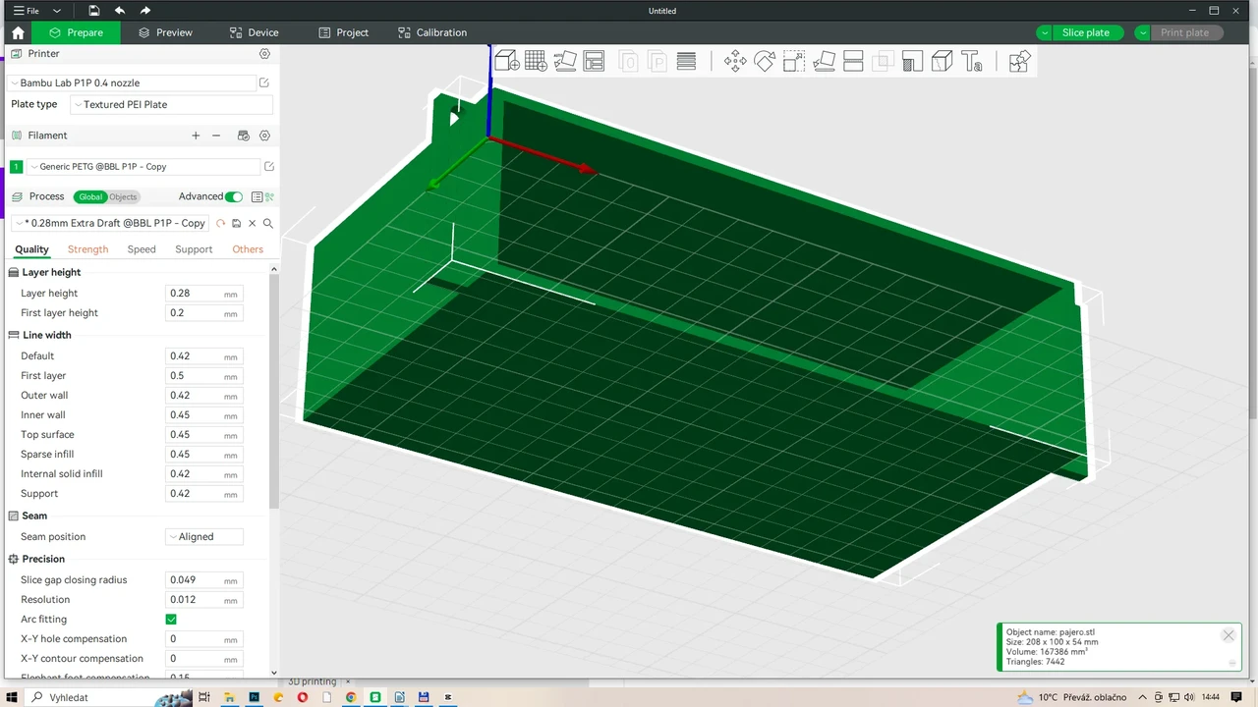
Task: Uncheck the Arc fitting checkbox
Action: [171, 620]
